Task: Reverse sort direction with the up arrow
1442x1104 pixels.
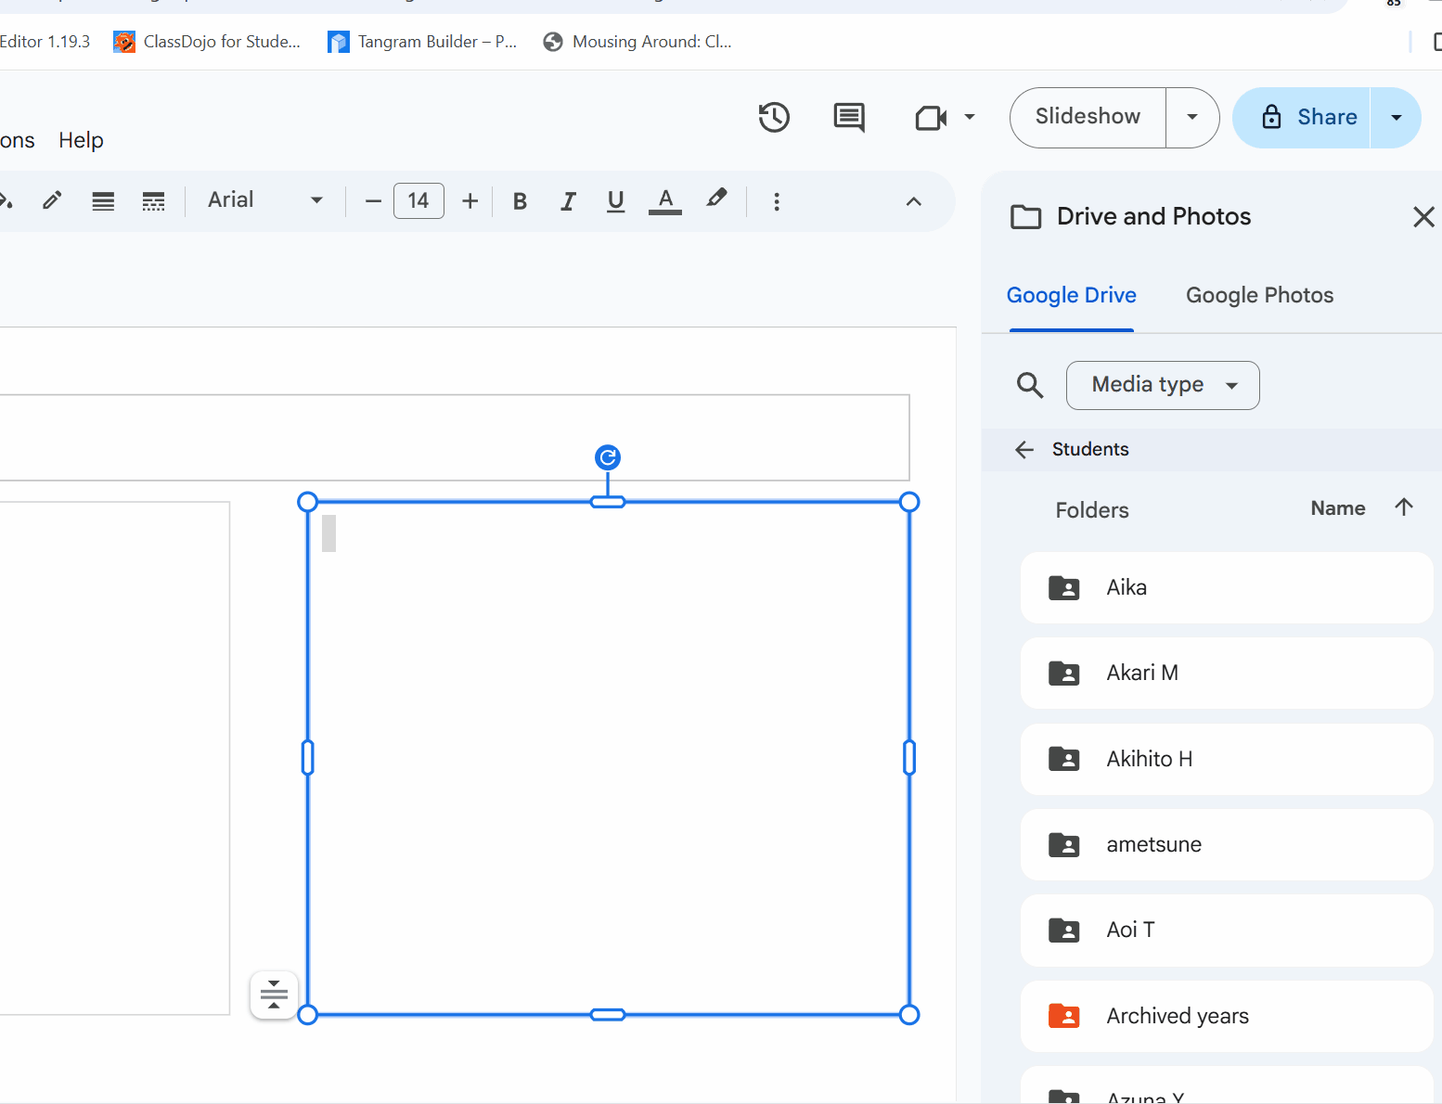Action: pos(1404,507)
